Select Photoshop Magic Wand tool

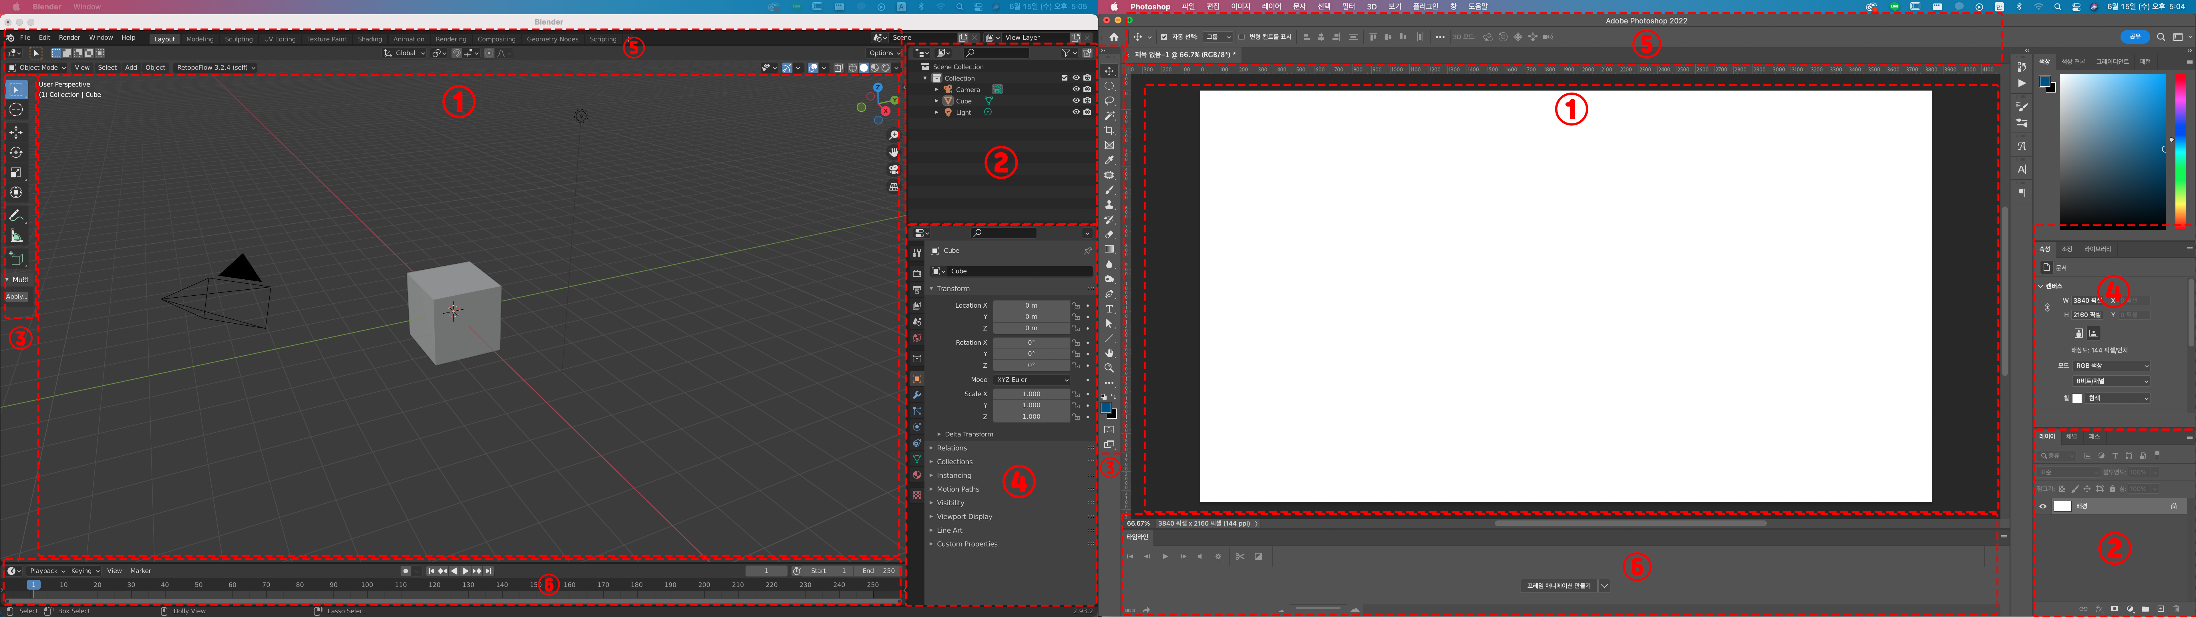[1109, 116]
